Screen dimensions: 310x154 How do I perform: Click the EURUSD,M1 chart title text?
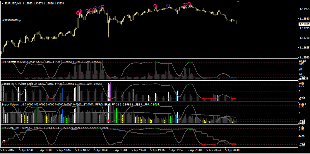point(13,4)
